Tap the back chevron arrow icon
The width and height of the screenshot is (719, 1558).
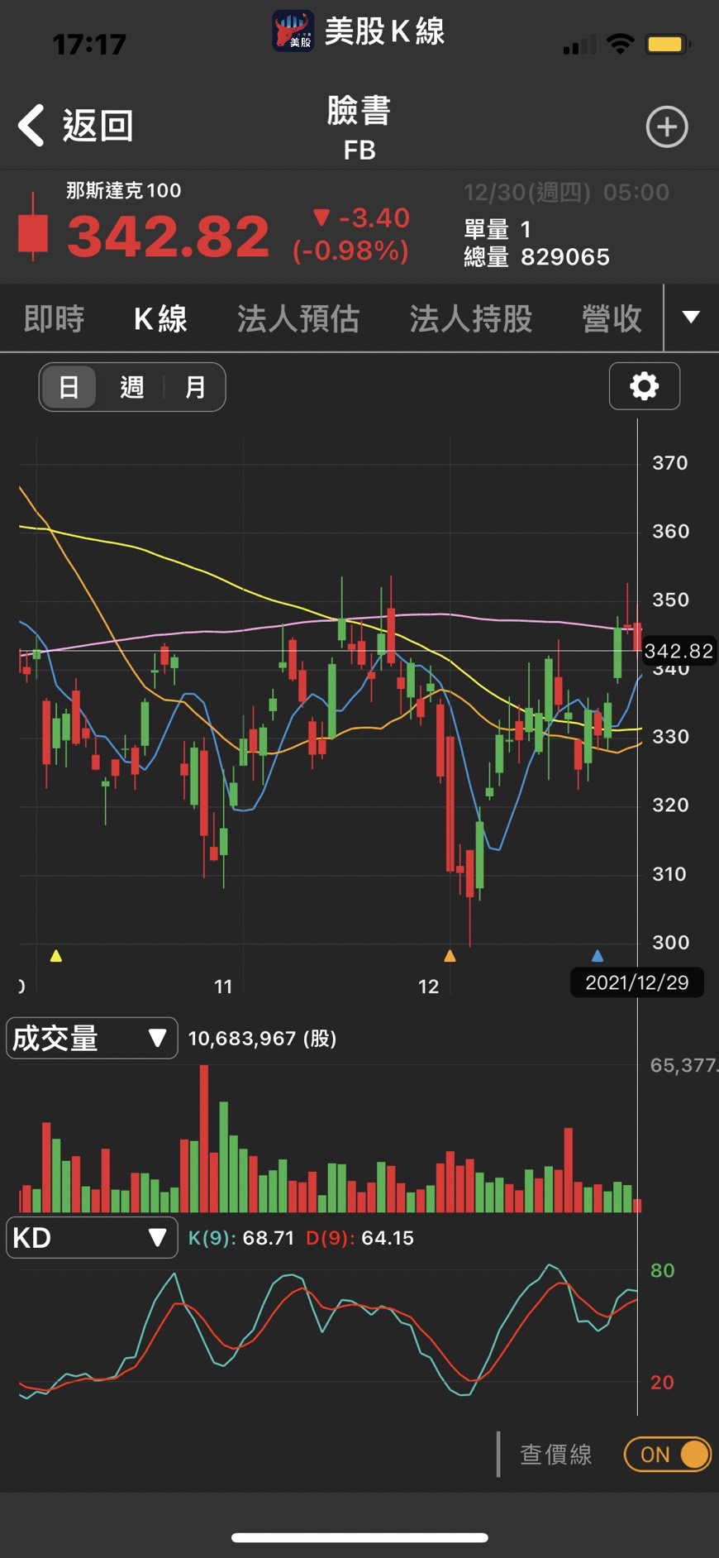click(x=31, y=126)
